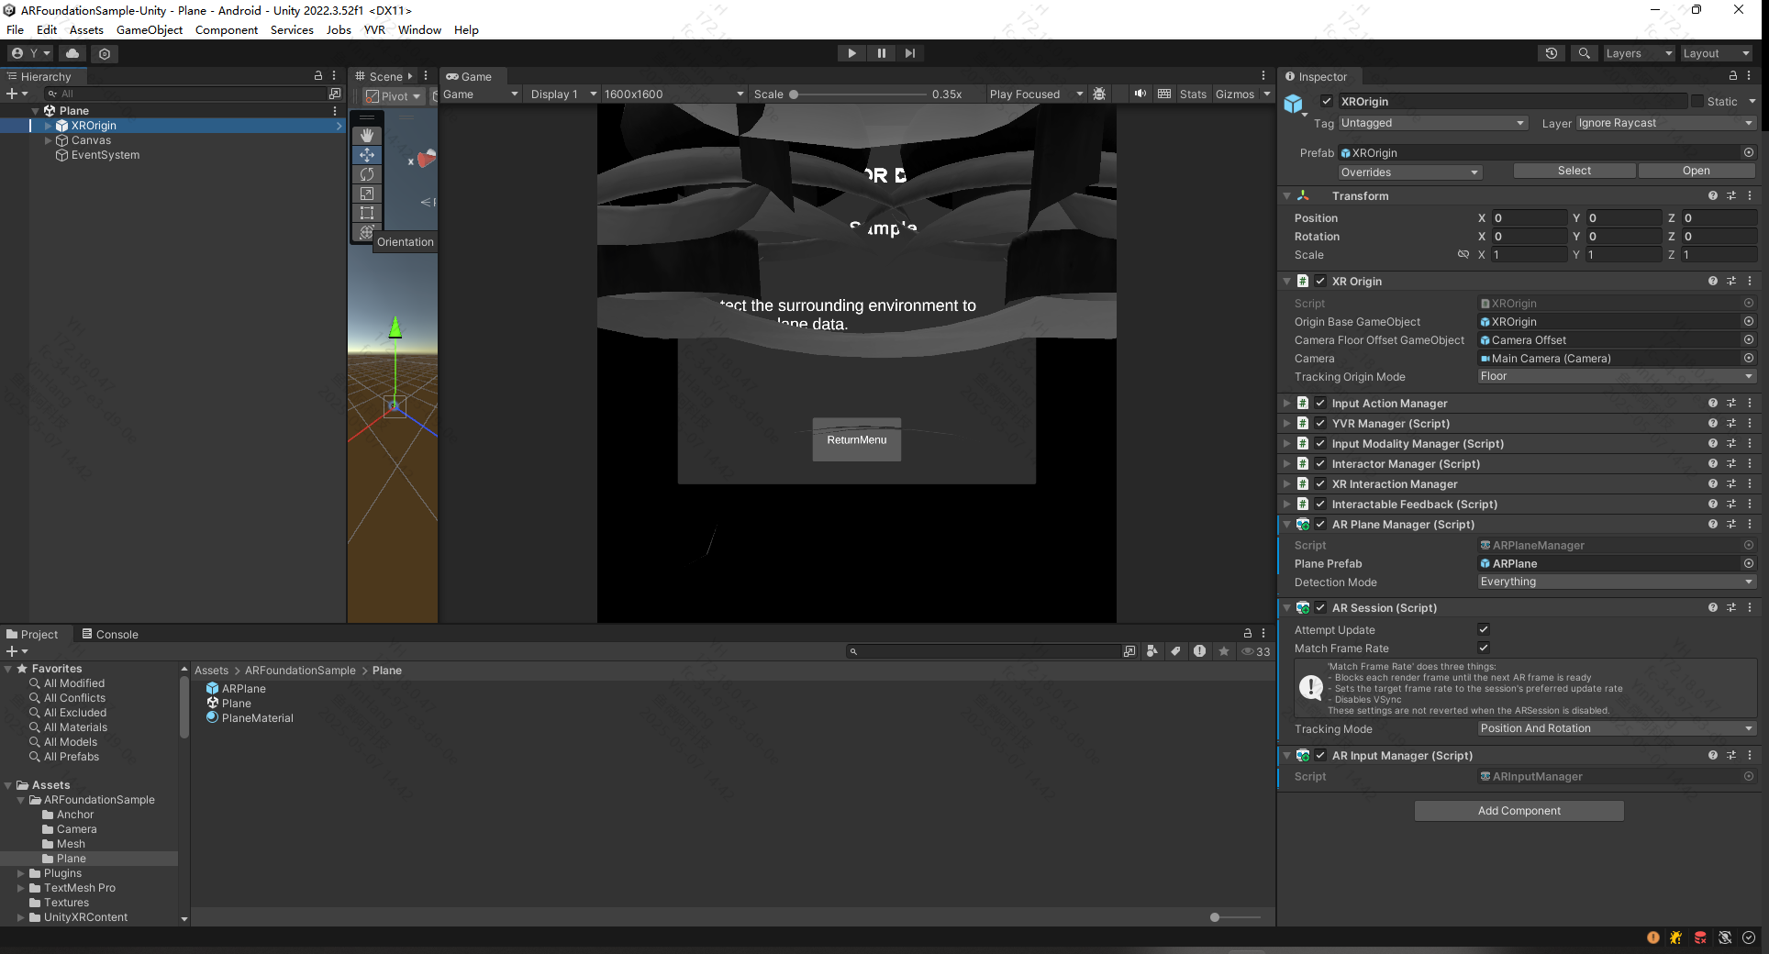Screen dimensions: 1769x954
Task: Click the Add Component button
Action: (x=1519, y=811)
